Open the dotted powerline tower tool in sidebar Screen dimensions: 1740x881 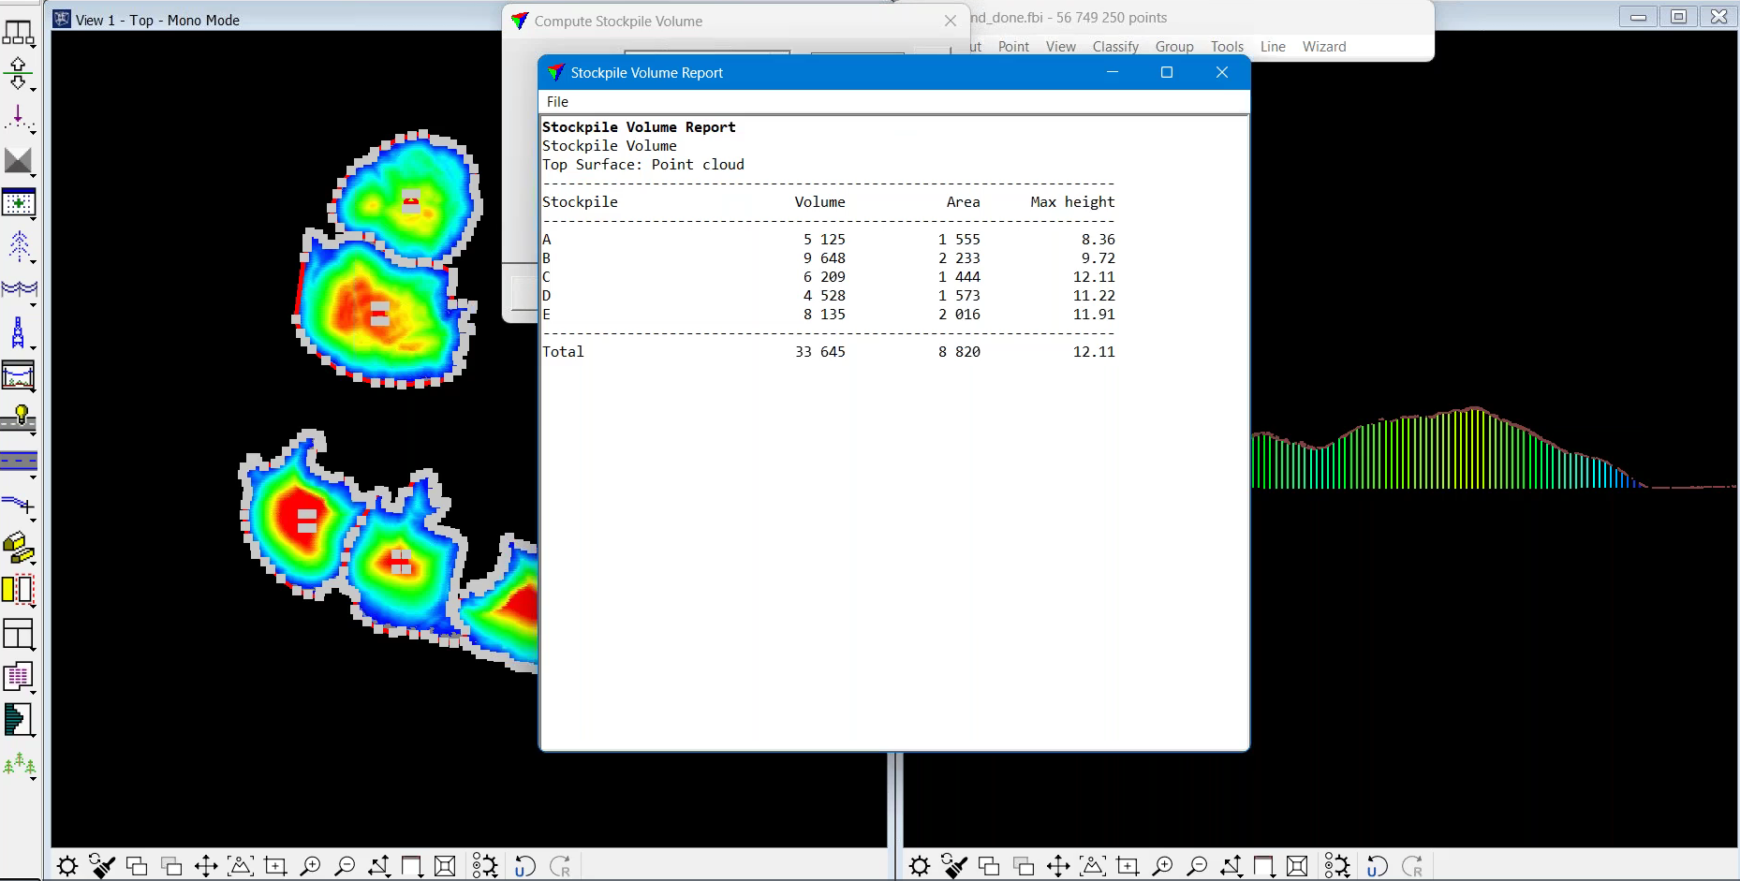tap(19, 247)
